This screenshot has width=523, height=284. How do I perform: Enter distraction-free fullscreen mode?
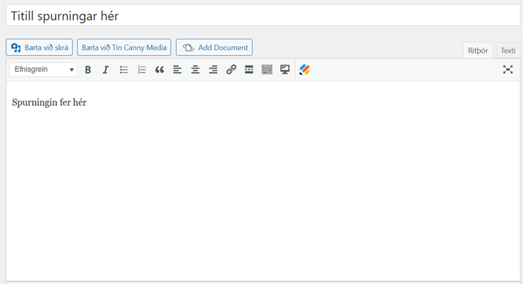507,70
